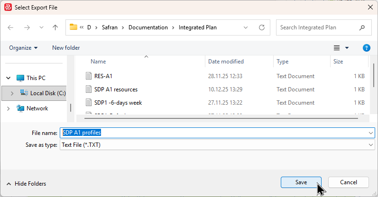
Task: Open the Organize menu
Action: pos(23,48)
